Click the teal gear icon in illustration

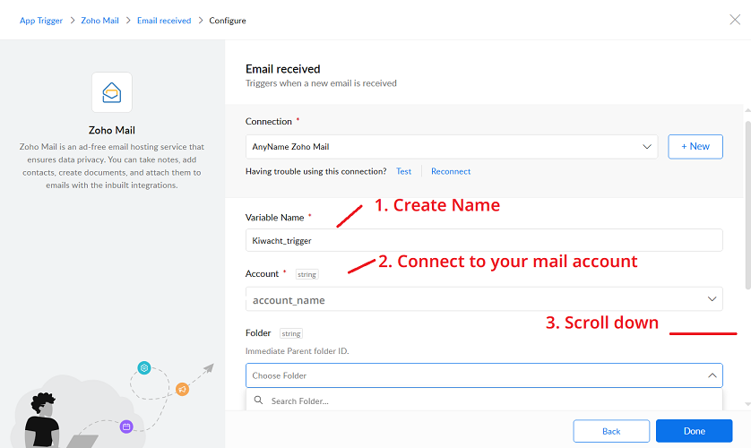[x=143, y=367]
